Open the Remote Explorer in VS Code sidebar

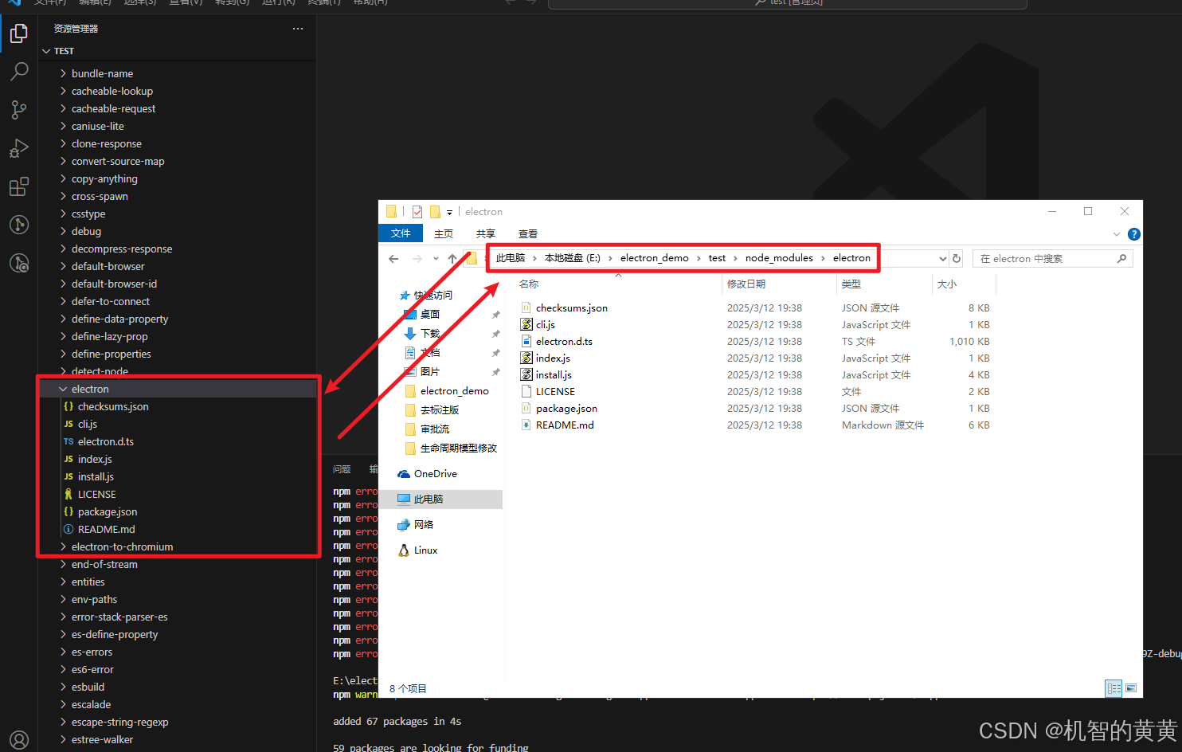pyautogui.click(x=18, y=225)
